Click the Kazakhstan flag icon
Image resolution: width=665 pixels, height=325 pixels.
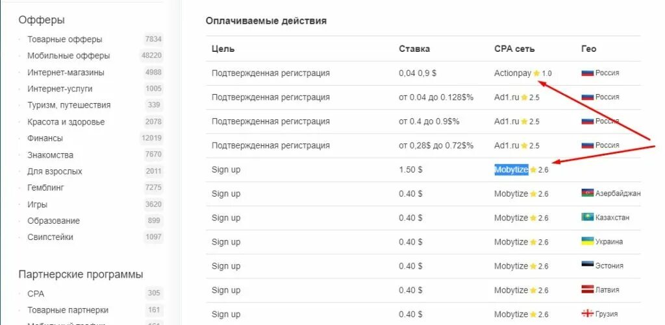587,217
